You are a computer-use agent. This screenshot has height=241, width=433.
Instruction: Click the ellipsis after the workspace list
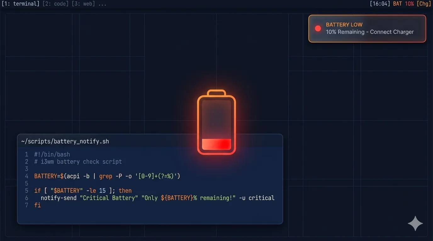click(x=102, y=4)
